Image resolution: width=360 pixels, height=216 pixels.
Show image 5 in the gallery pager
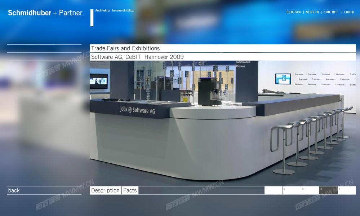[x=347, y=190]
